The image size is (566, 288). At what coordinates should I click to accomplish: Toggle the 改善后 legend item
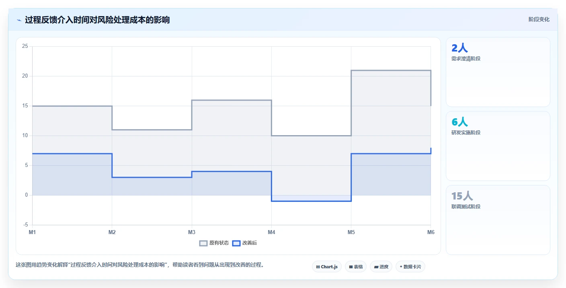click(245, 243)
